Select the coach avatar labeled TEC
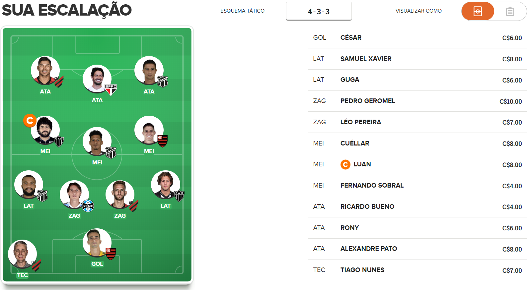This screenshot has height=290, width=530. (22, 254)
